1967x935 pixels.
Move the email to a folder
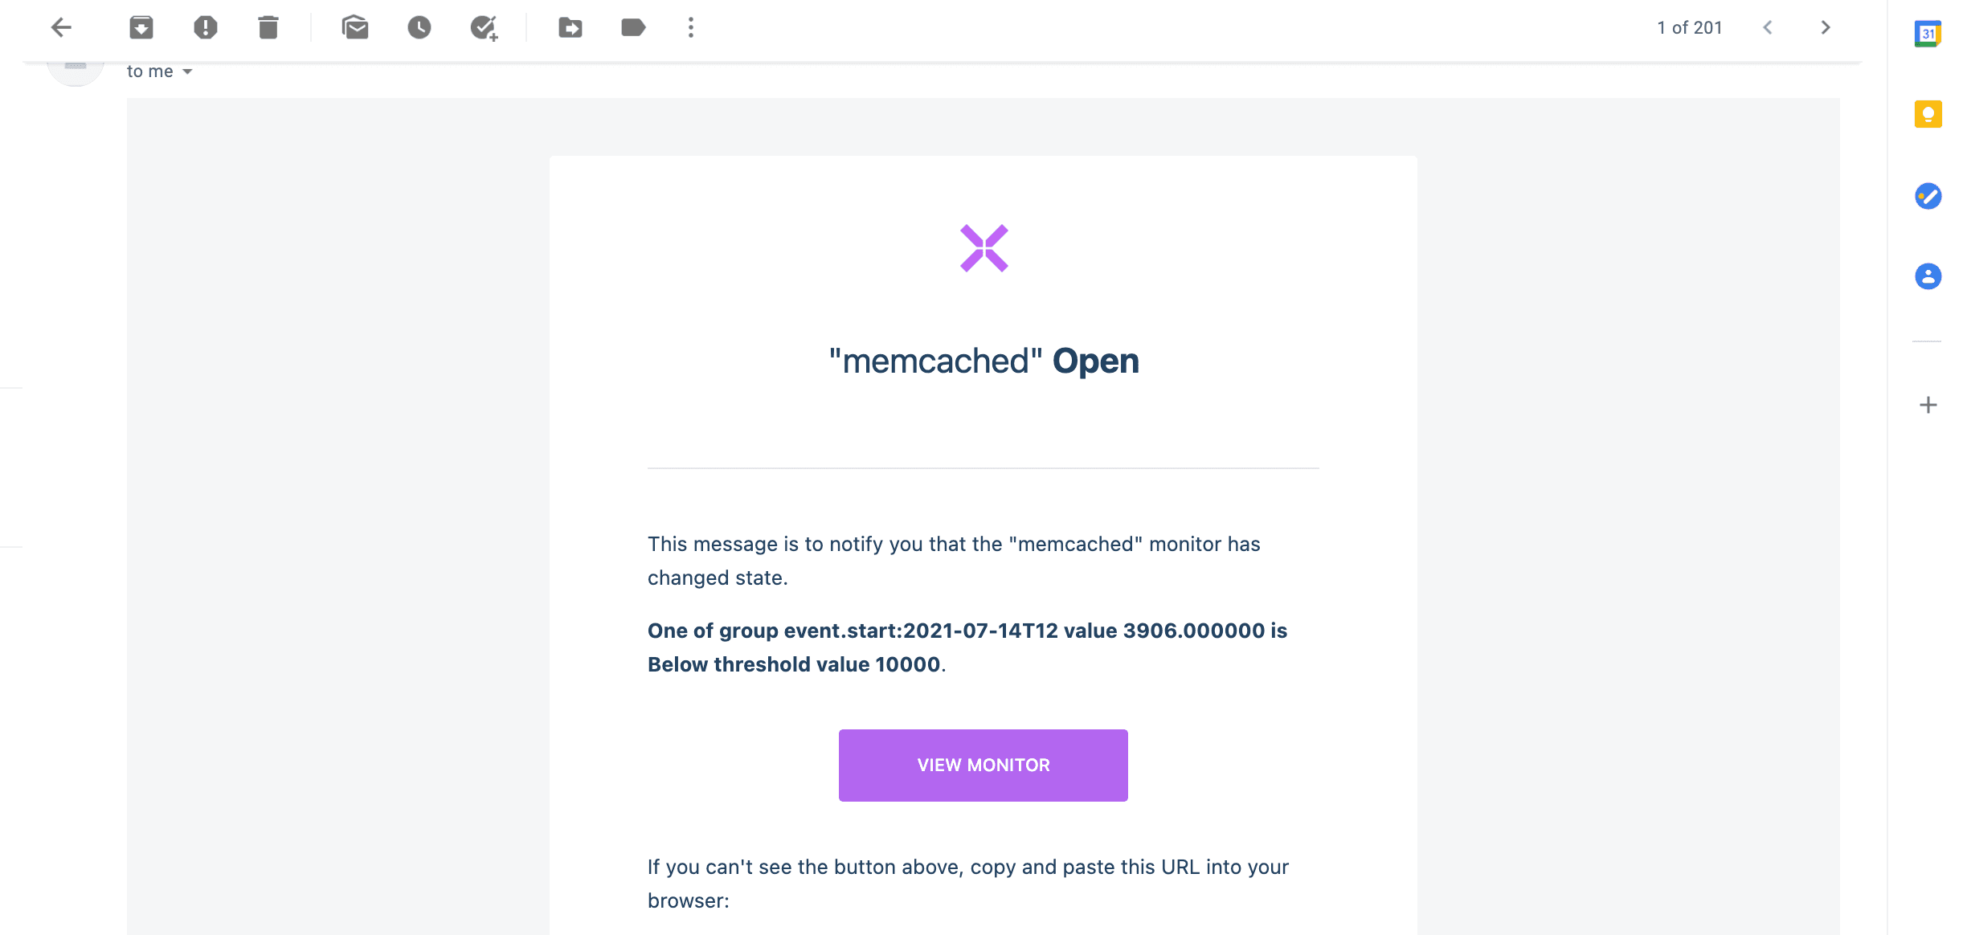(x=570, y=28)
